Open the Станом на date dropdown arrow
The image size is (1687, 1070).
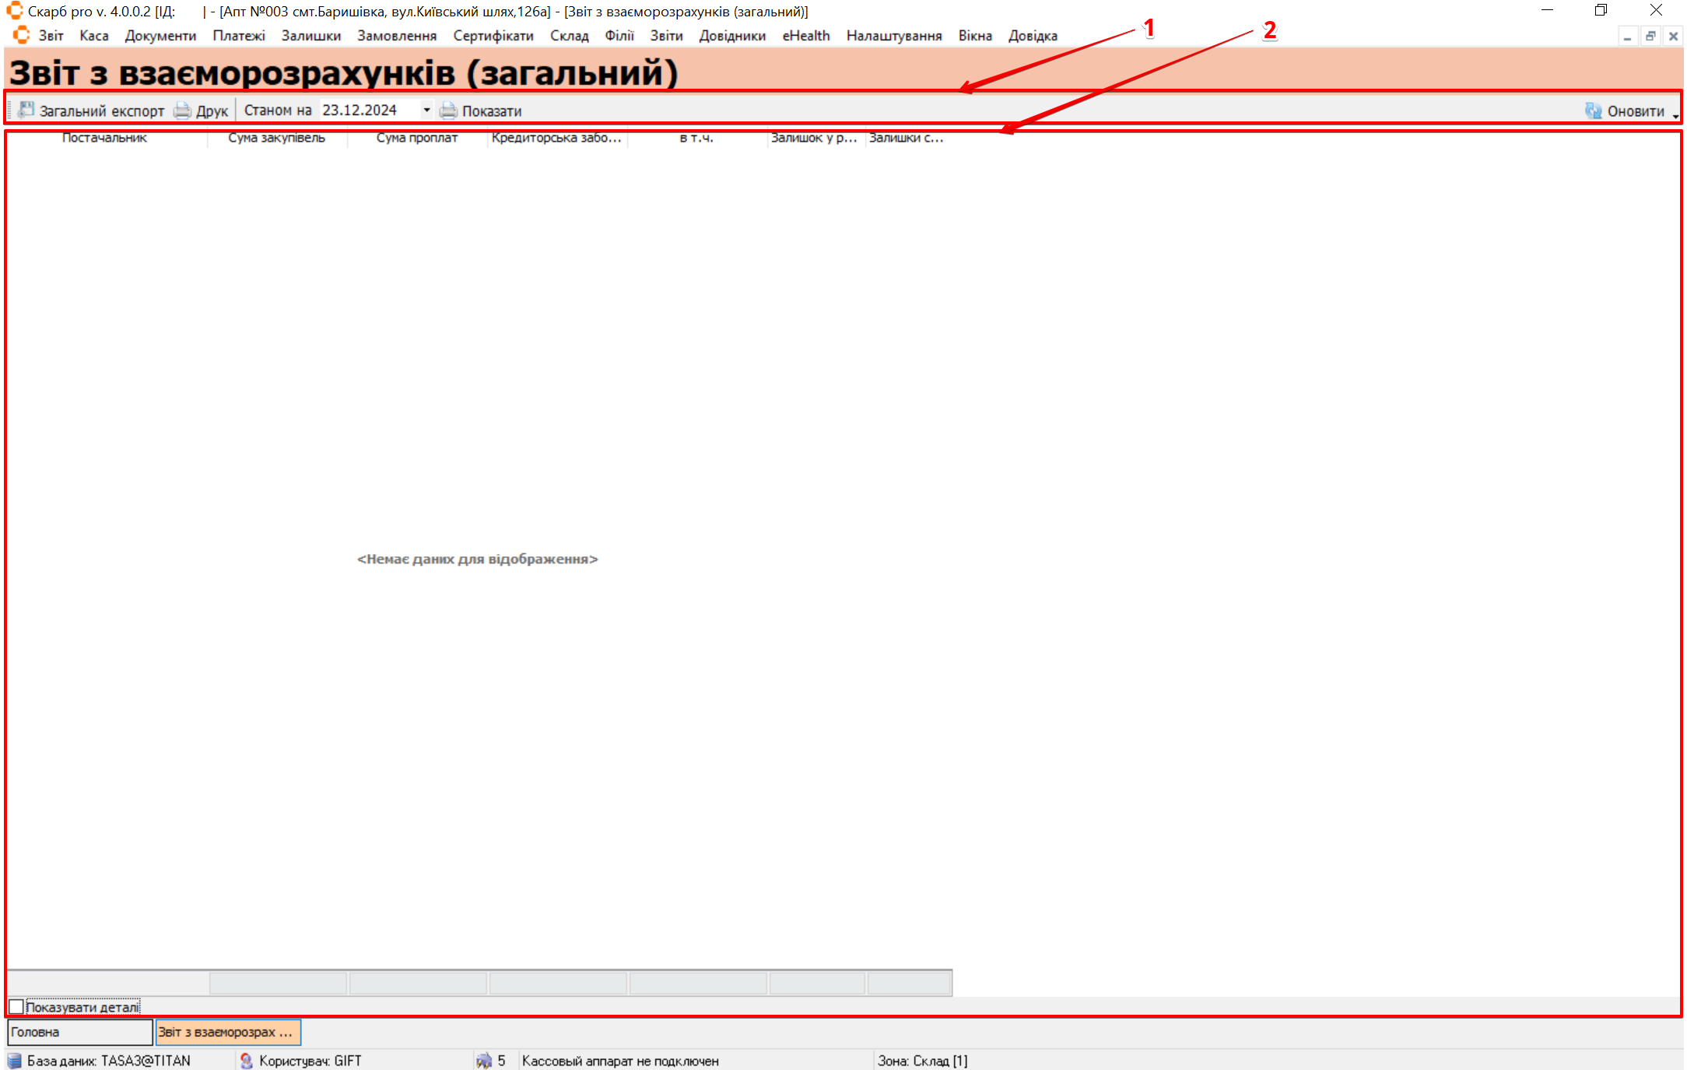pyautogui.click(x=426, y=111)
